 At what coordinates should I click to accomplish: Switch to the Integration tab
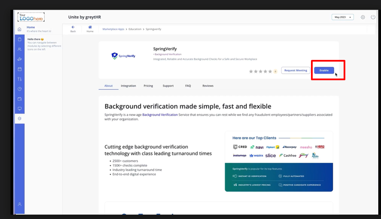[x=128, y=86]
